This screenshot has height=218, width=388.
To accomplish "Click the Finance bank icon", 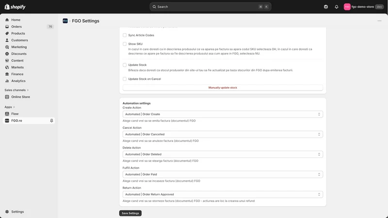I will pyautogui.click(x=7, y=74).
